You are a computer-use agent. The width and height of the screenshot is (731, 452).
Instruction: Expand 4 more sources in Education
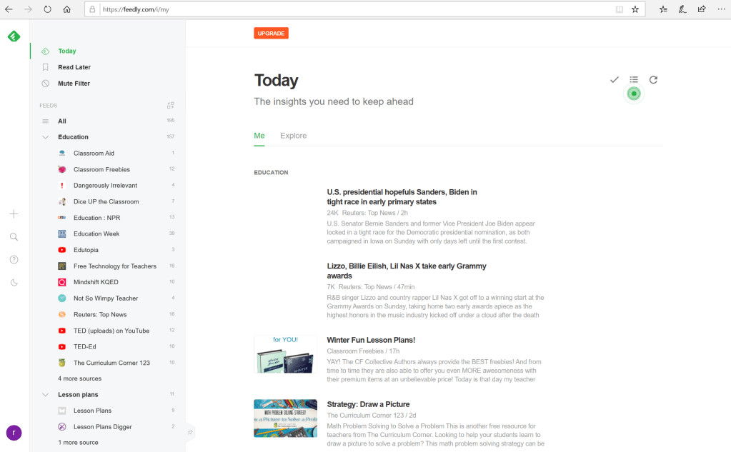pos(80,378)
